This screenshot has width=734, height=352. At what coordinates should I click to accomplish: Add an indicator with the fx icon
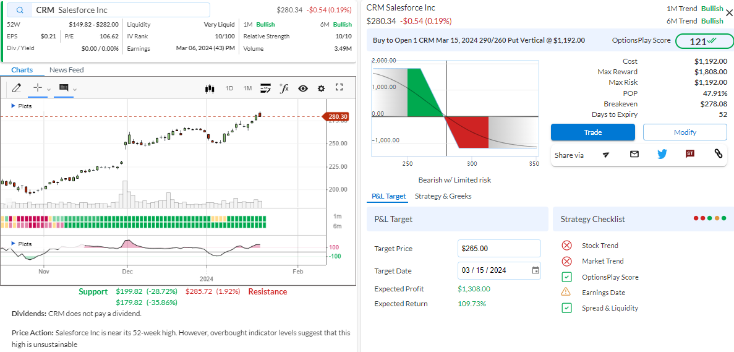pos(284,87)
